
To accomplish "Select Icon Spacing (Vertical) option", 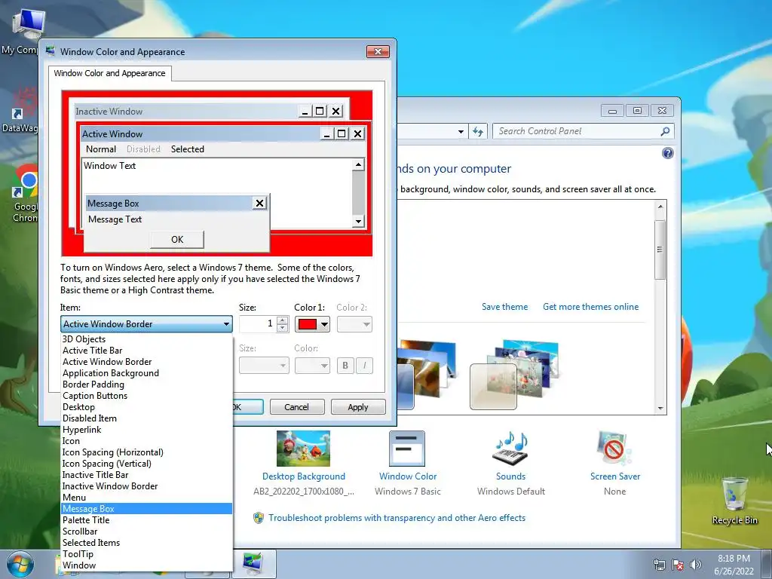I will (x=147, y=464).
